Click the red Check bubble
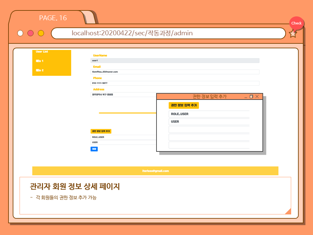The width and height of the screenshot is (313, 235). [x=296, y=23]
